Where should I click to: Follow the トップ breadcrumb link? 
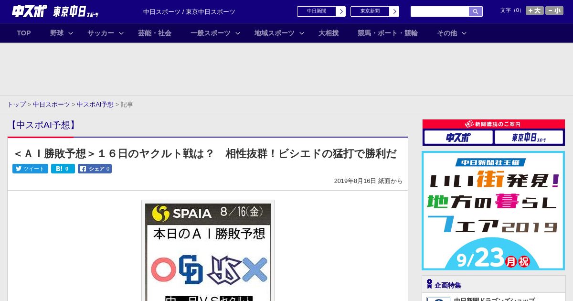(16, 105)
